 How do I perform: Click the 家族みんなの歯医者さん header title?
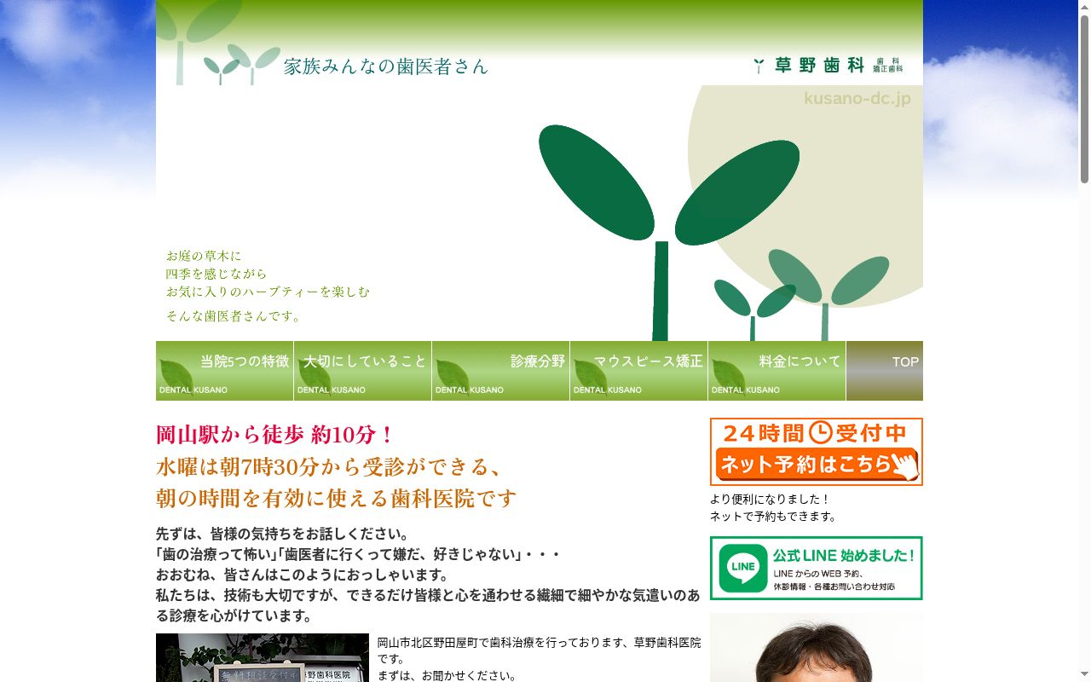click(386, 66)
